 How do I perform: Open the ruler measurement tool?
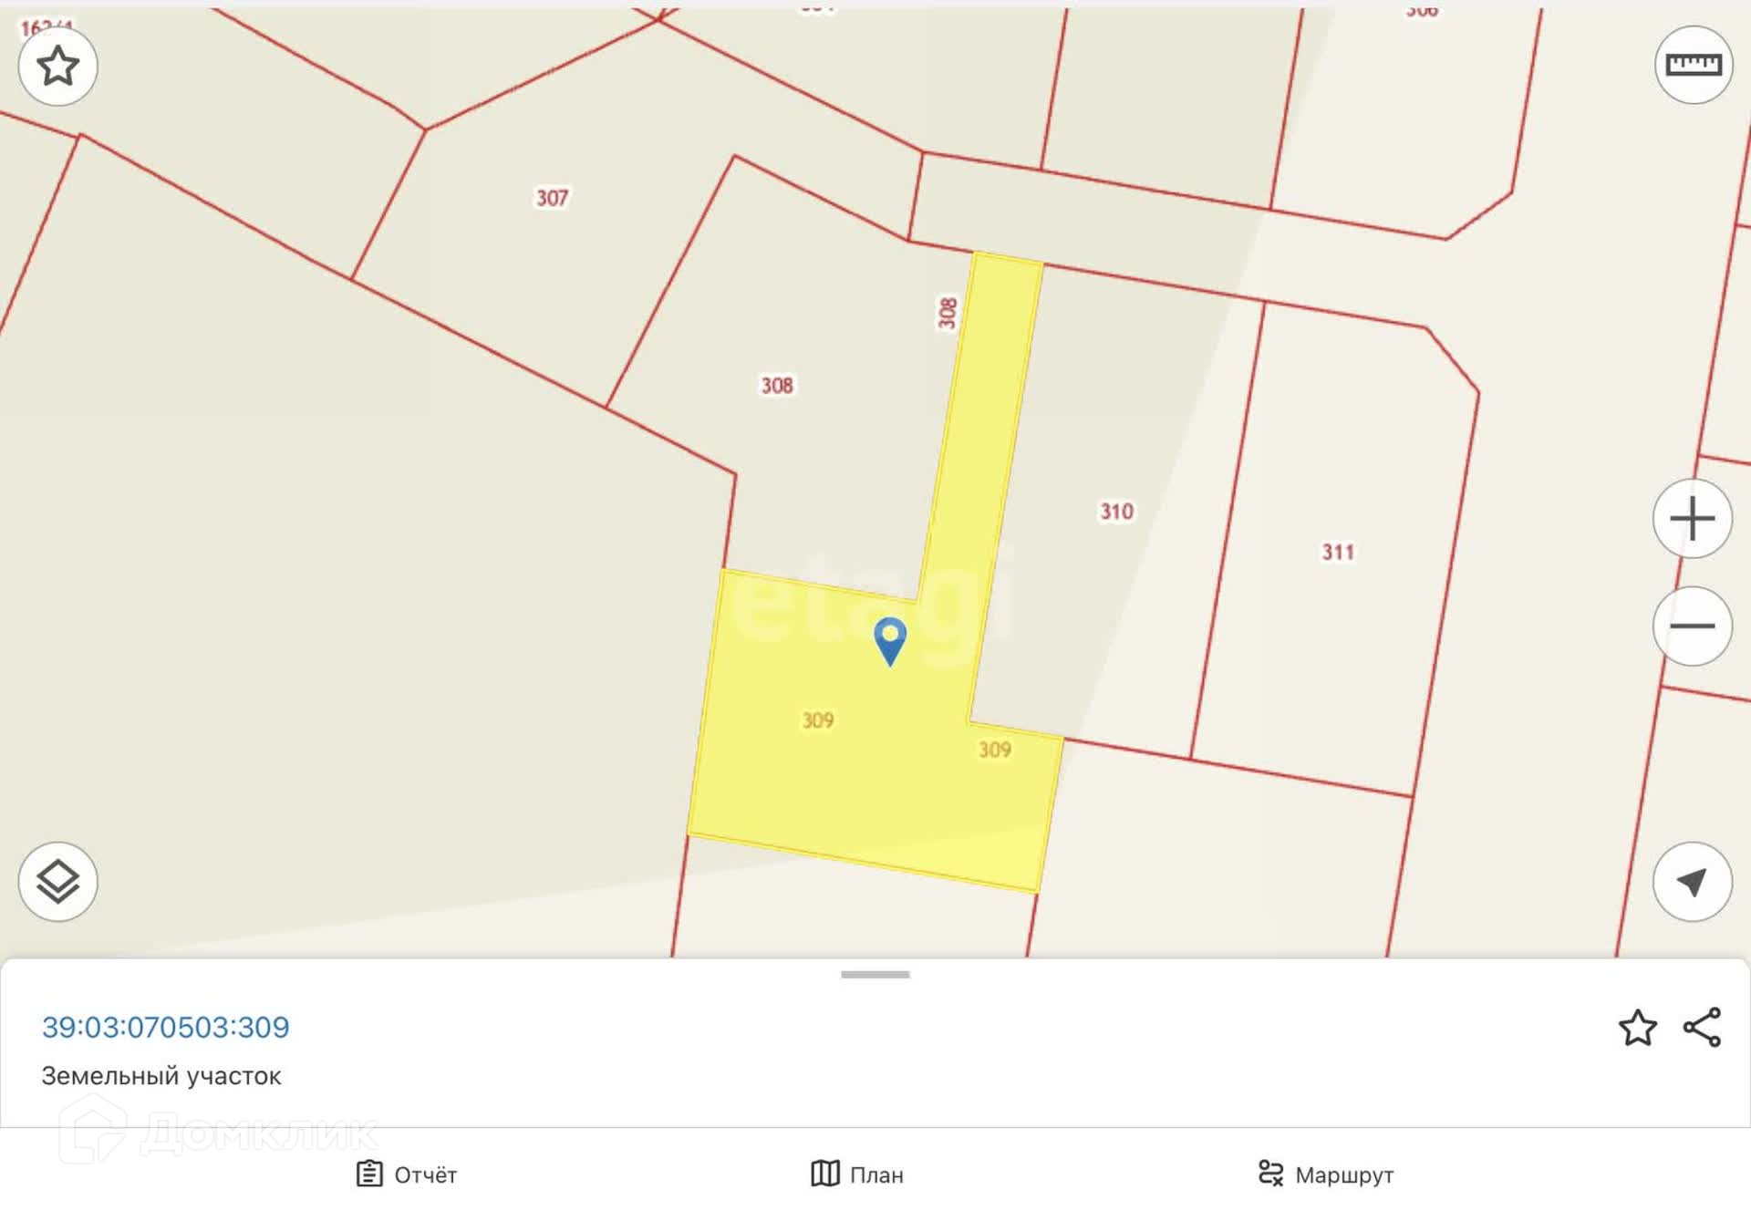[x=1694, y=65]
